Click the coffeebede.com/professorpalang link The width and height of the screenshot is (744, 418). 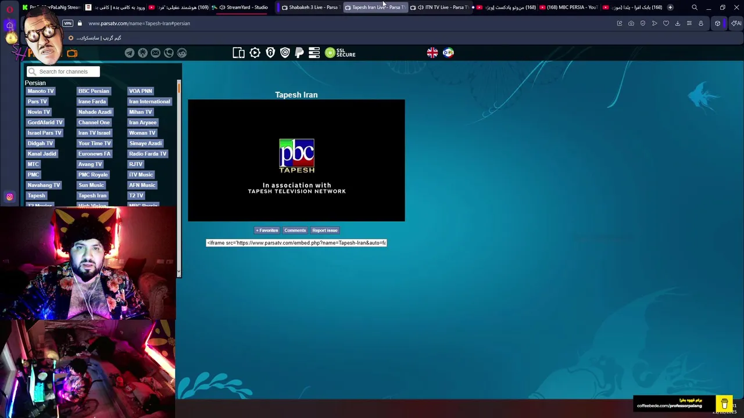tap(669, 406)
